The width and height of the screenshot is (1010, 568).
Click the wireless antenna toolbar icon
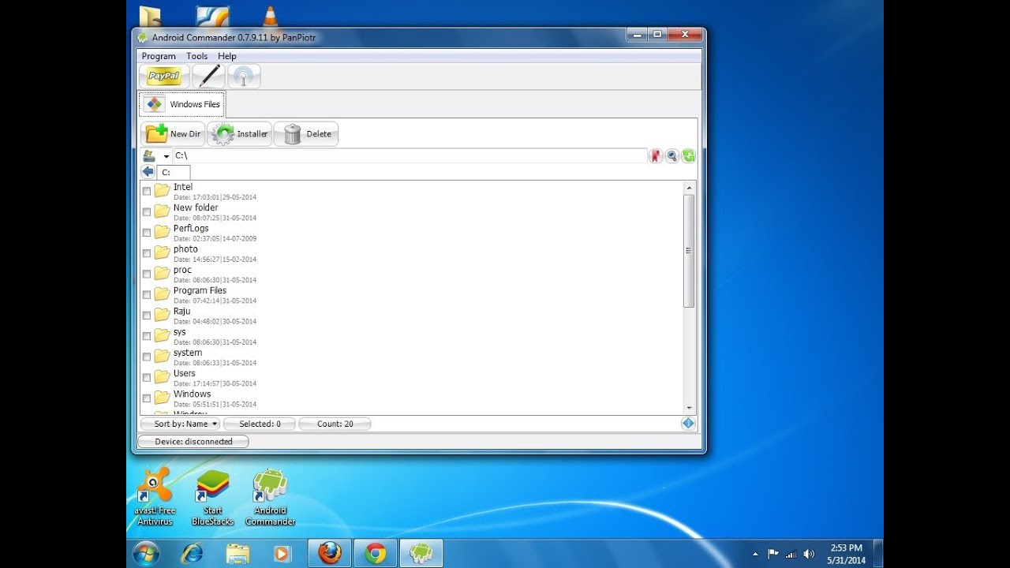pyautogui.click(x=244, y=77)
